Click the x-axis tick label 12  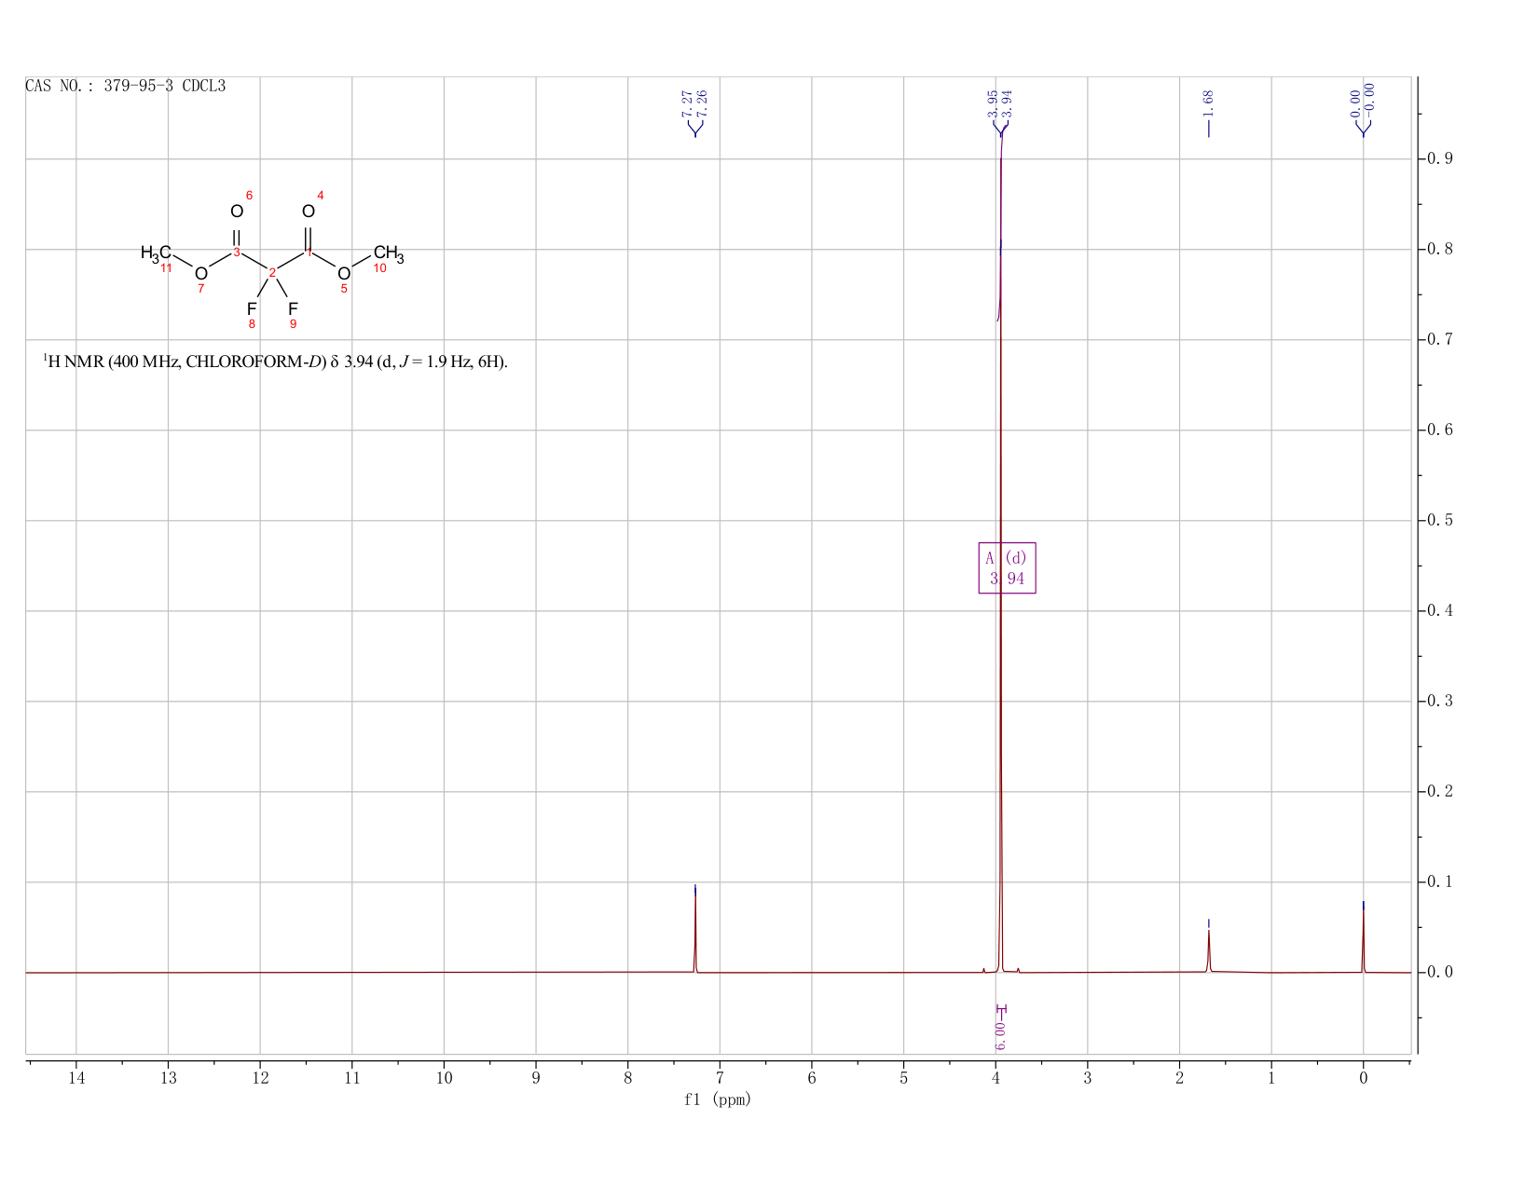260,1078
